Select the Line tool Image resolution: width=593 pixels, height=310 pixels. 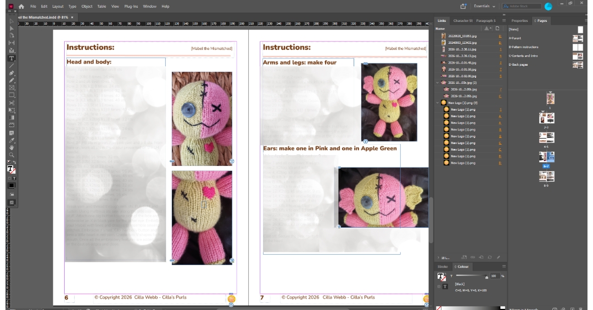tap(12, 66)
